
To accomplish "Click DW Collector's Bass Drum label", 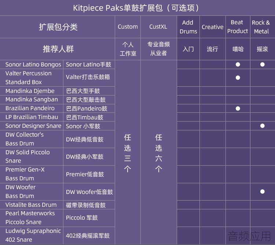I will [x=25, y=139].
